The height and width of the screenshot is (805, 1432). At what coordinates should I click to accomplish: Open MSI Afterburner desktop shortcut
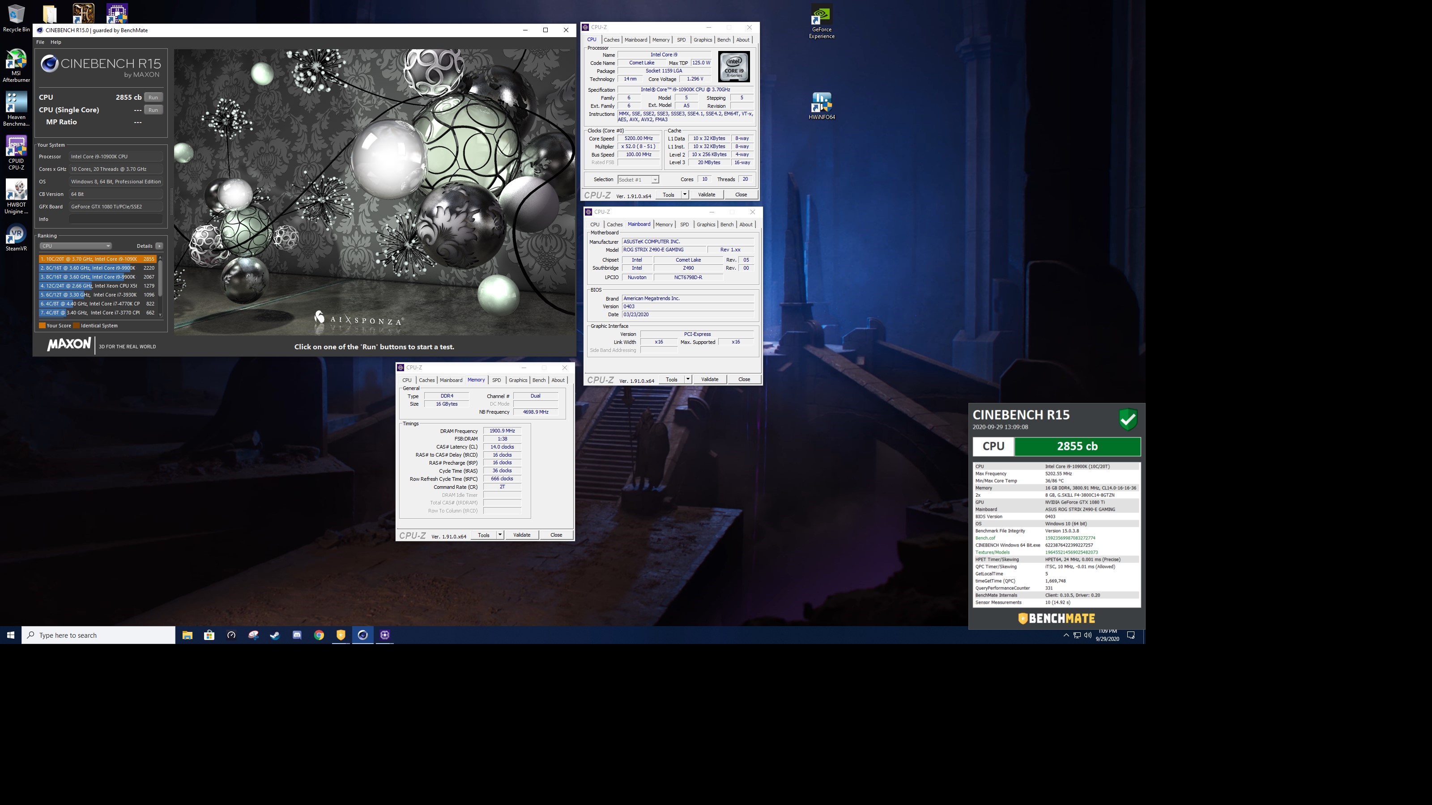16,66
